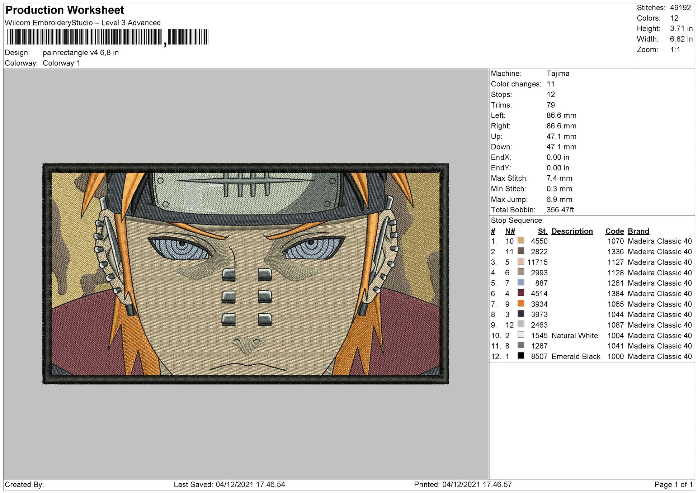Image resolution: width=698 pixels, height=493 pixels.
Task: Click the Total Bobbin value '356.47ft'
Action: click(560, 210)
